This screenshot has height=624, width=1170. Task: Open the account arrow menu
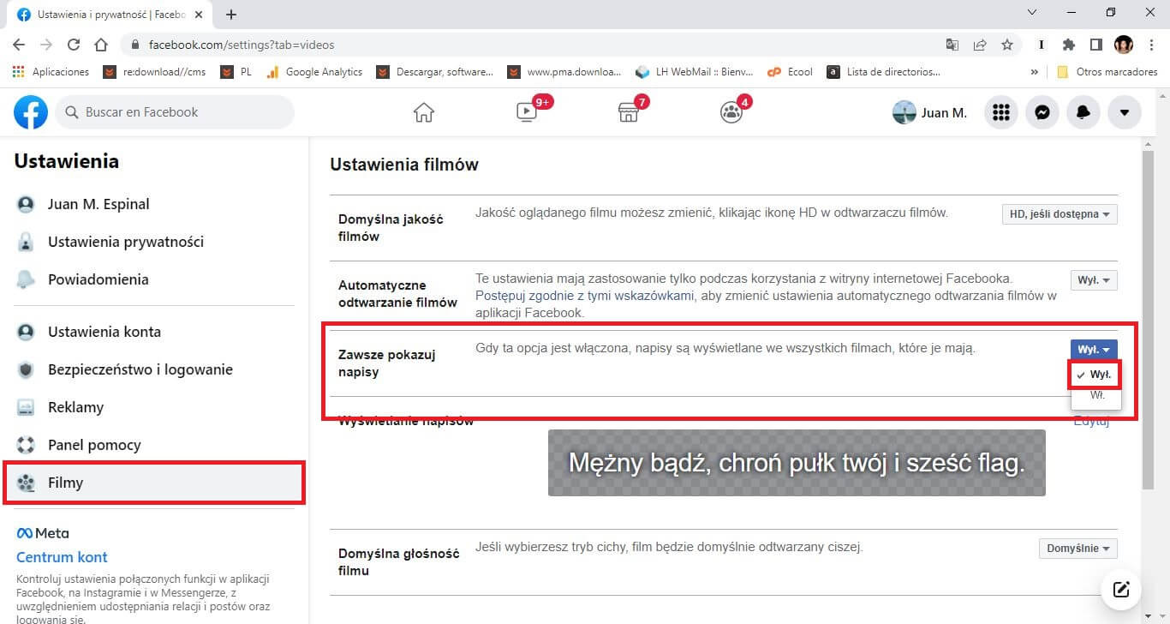point(1125,112)
